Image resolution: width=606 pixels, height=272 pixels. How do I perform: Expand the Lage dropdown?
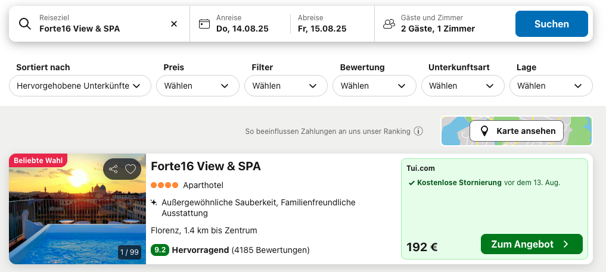click(550, 86)
